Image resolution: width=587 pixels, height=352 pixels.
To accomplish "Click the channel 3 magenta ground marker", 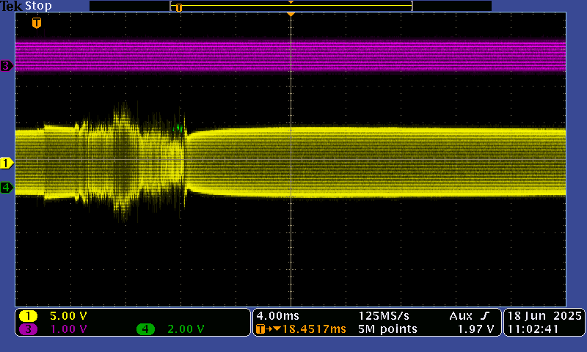I will click(7, 66).
